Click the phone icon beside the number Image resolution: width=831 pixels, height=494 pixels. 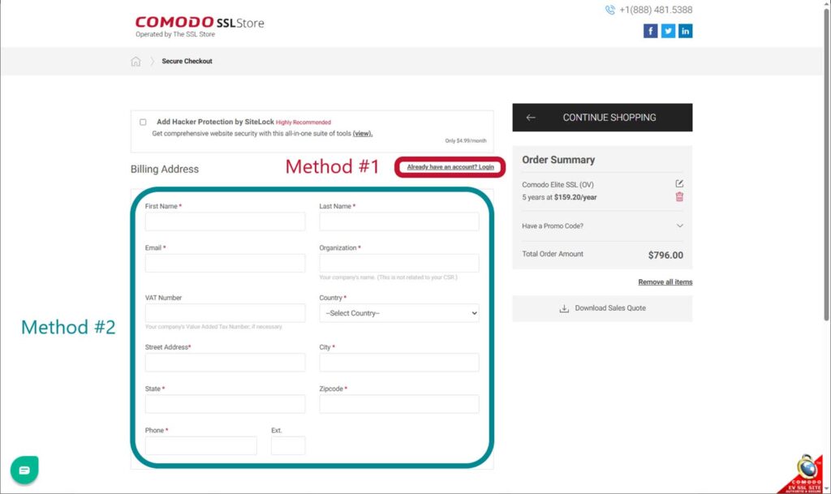(610, 10)
